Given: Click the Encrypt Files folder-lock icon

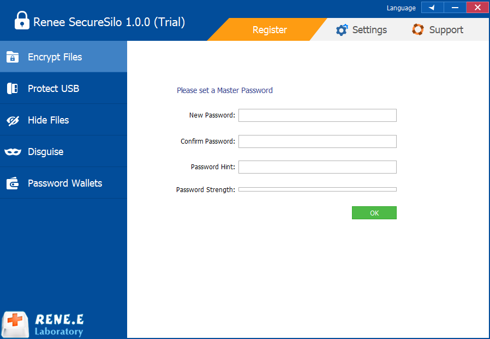Looking at the screenshot, I should [x=13, y=57].
